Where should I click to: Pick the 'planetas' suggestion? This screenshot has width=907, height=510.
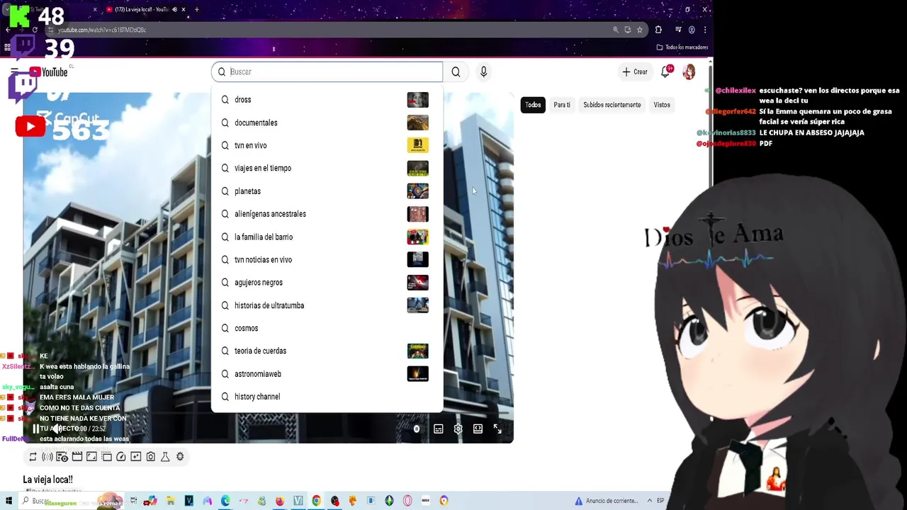click(x=327, y=191)
